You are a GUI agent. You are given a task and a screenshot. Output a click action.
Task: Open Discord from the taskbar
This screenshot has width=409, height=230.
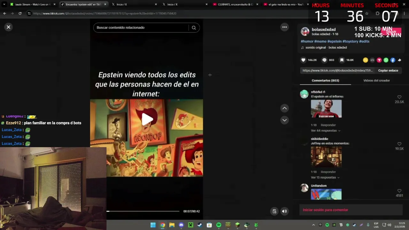pos(181,225)
